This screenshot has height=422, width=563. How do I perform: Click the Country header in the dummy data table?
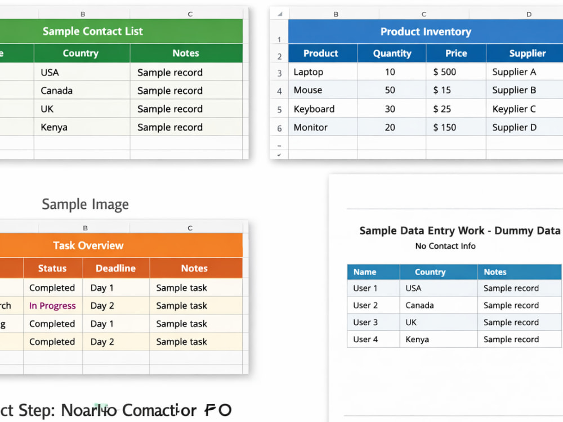(439, 272)
